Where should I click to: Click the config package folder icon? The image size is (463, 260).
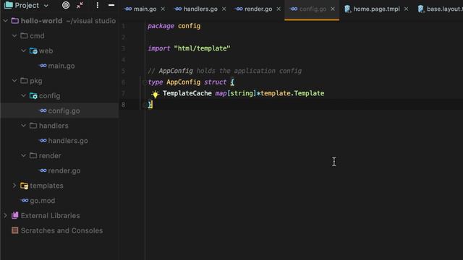[33, 96]
